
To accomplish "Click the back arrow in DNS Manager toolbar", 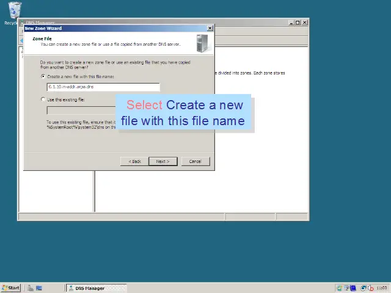I will tap(22, 41).
